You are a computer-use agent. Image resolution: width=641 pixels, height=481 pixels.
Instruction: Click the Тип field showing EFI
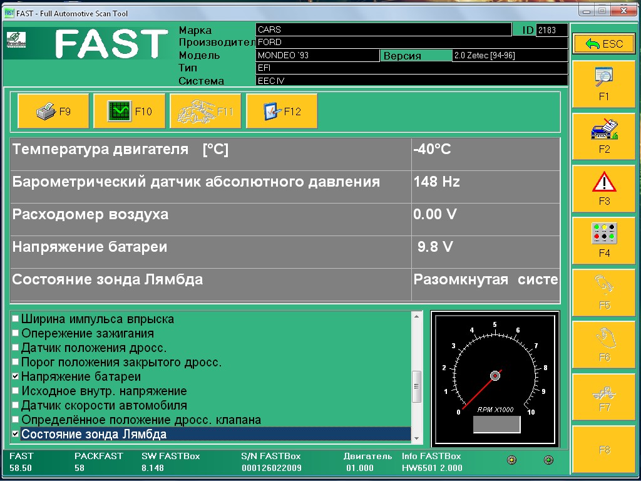click(412, 68)
